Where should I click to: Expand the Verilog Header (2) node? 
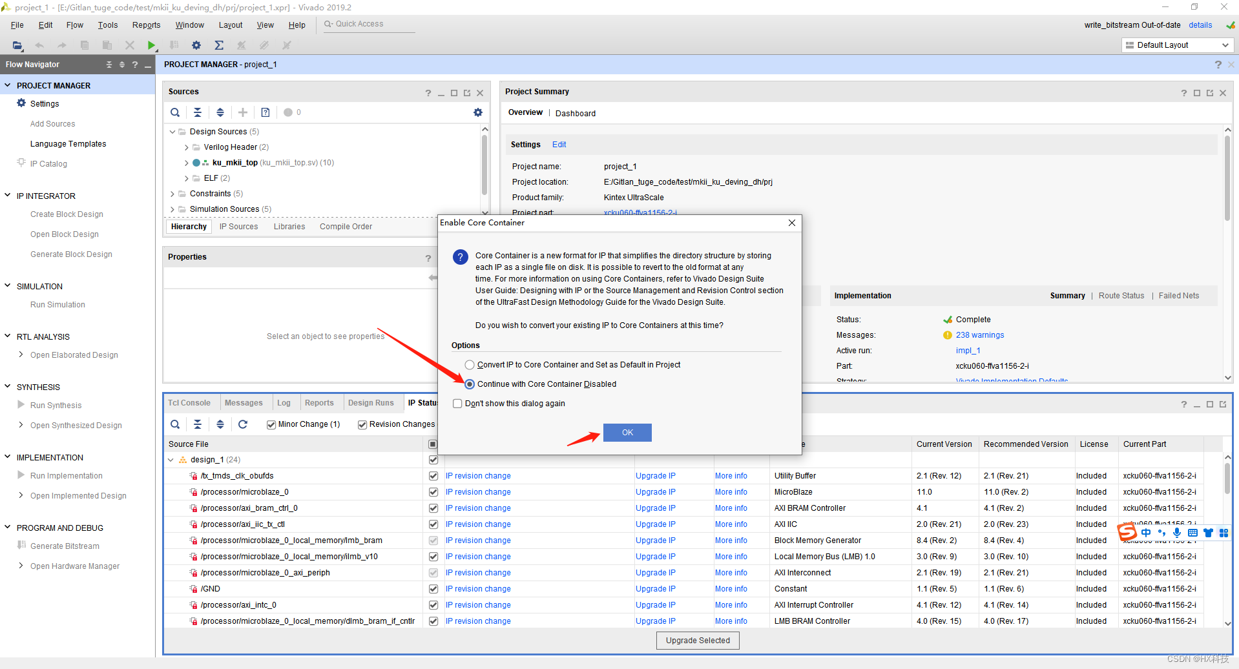pos(187,147)
